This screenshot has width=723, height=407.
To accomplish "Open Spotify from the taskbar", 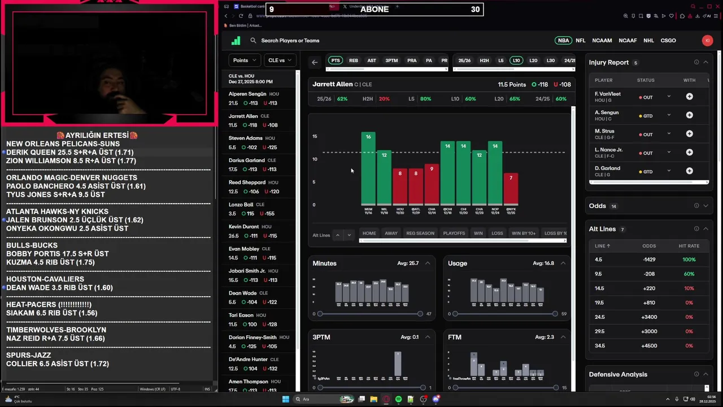I will (x=399, y=399).
